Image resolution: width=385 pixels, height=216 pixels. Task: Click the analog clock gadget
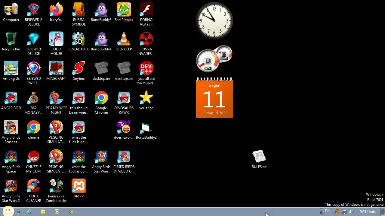[214, 20]
